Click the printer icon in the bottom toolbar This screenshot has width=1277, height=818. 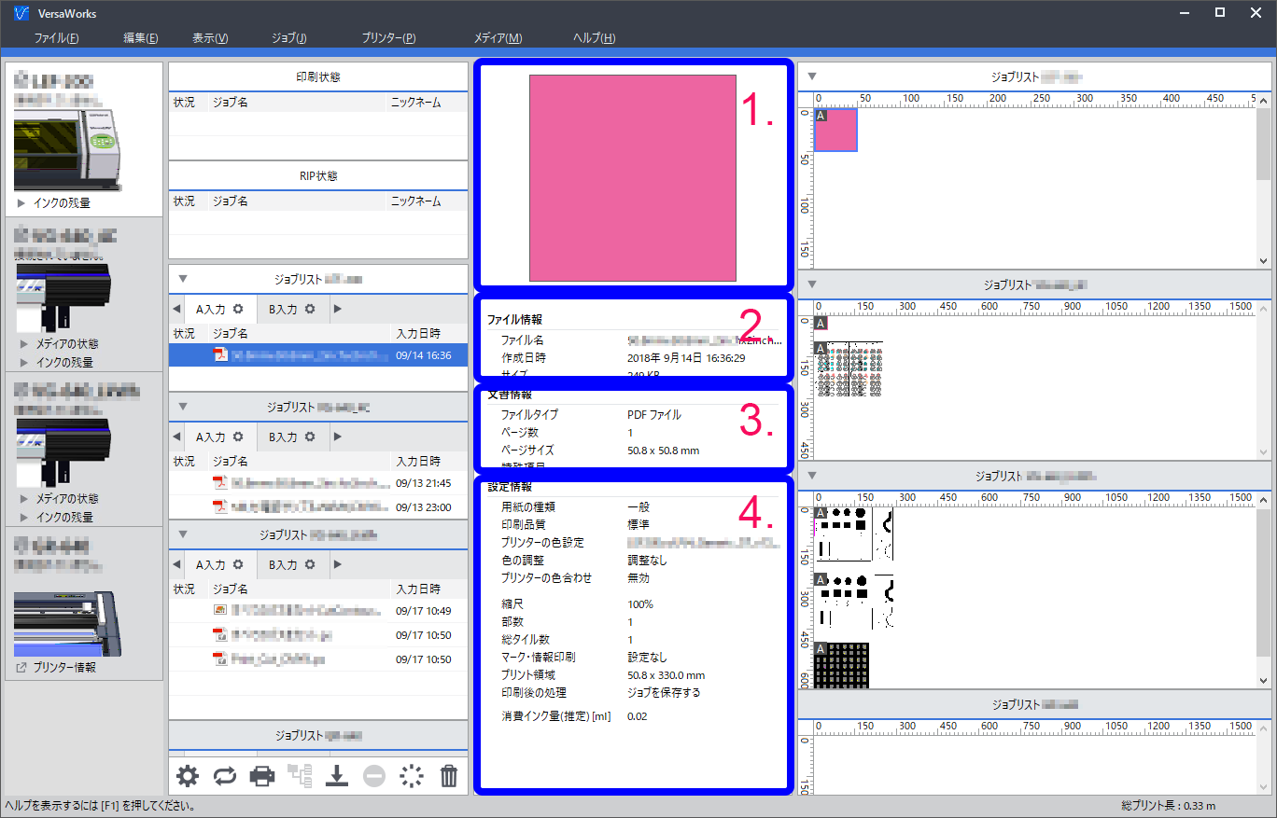tap(262, 775)
